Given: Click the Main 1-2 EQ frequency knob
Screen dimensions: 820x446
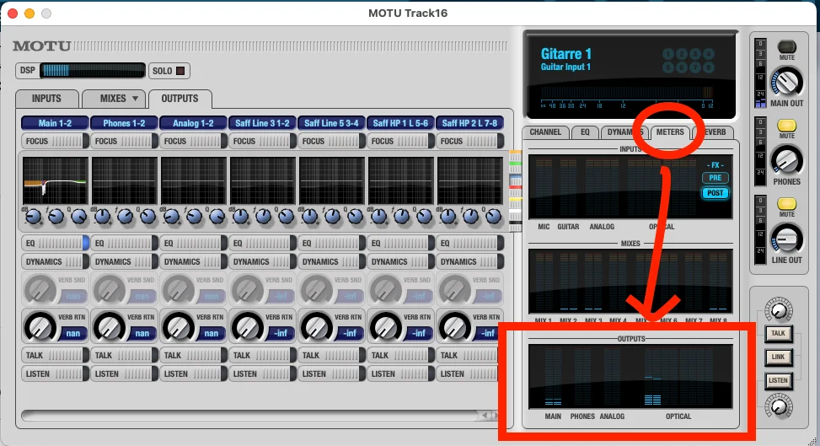Looking at the screenshot, I should coord(56,216).
